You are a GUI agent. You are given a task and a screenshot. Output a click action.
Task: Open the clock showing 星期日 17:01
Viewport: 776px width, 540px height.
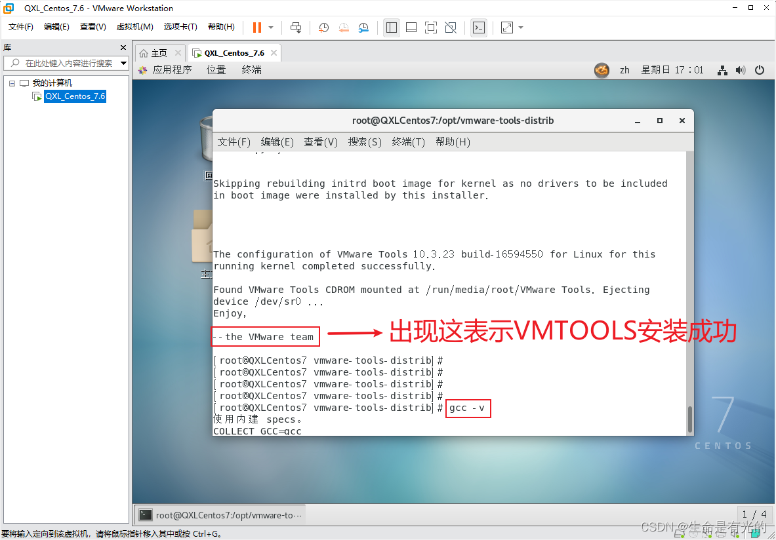point(672,70)
